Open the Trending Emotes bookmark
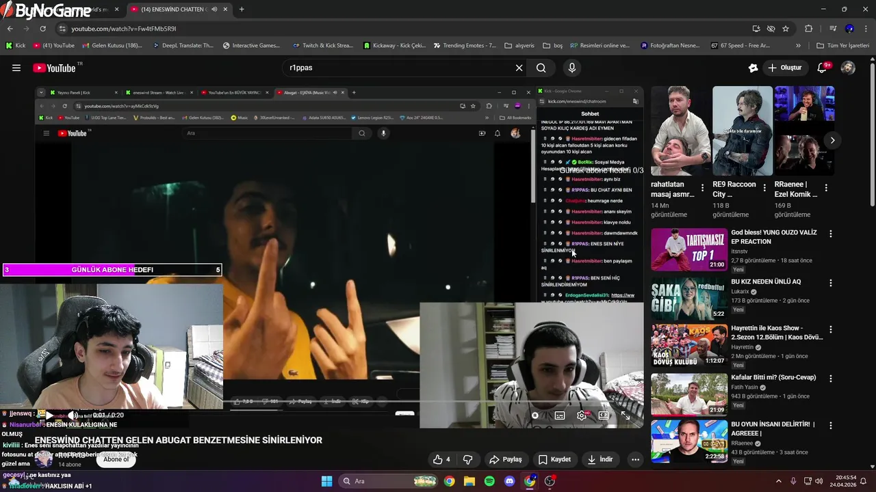Image resolution: width=876 pixels, height=492 pixels. click(465, 46)
